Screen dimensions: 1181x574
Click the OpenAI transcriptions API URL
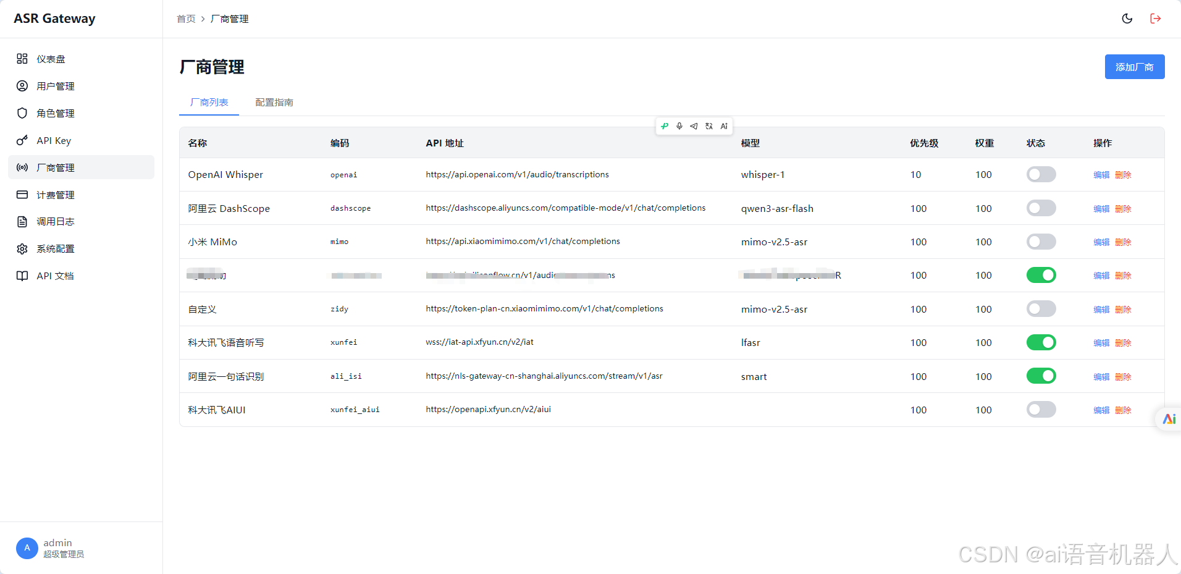coord(517,175)
